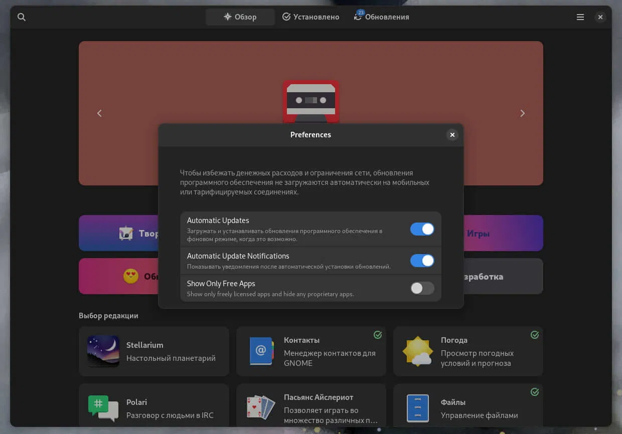Go to previous featured banner
This screenshot has width=622, height=434.
click(99, 113)
